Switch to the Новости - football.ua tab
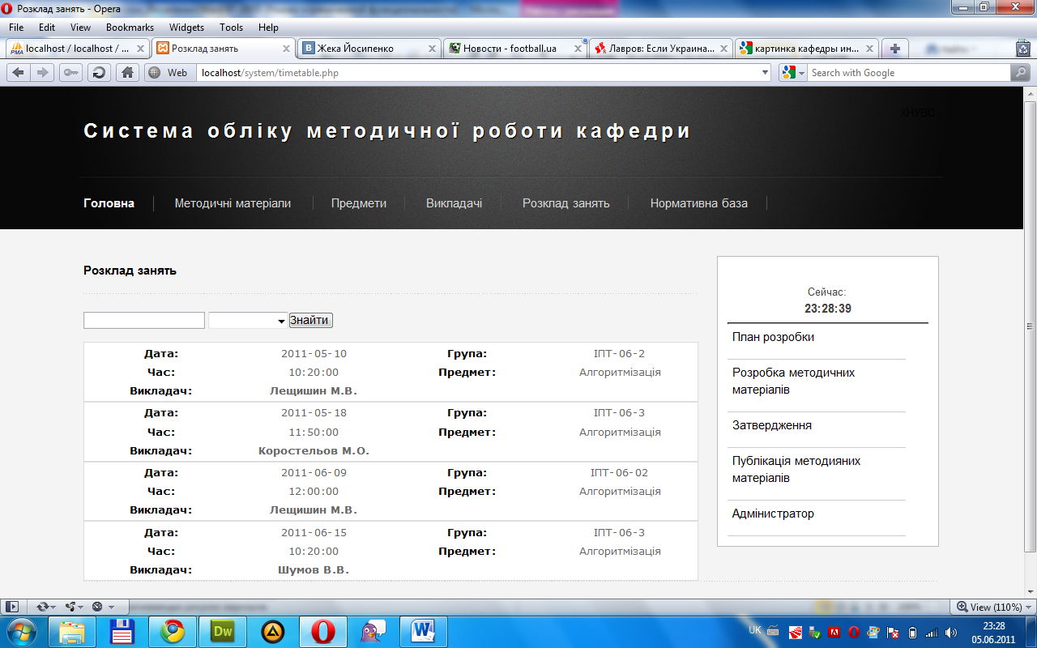 pyautogui.click(x=510, y=49)
